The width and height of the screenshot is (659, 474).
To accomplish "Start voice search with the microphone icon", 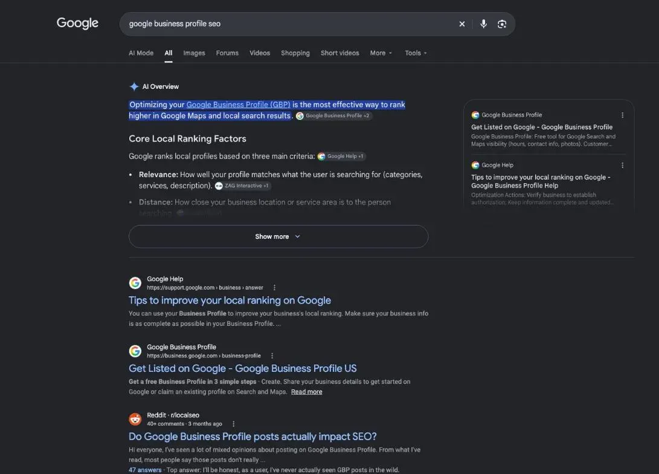I will pyautogui.click(x=483, y=24).
